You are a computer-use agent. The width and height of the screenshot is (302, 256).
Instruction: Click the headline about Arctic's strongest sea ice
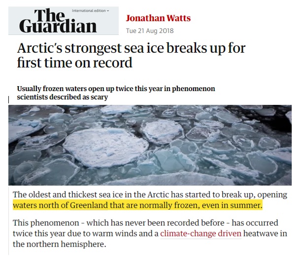pyautogui.click(x=131, y=56)
